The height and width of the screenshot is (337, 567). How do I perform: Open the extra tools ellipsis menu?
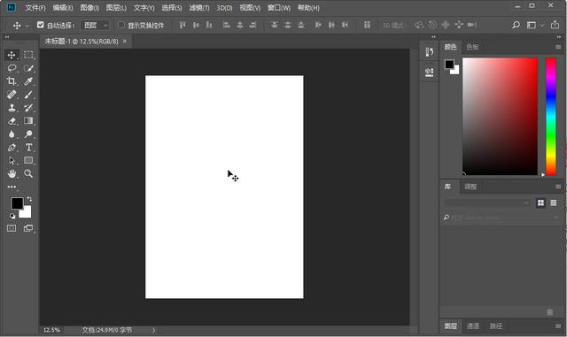coord(12,187)
